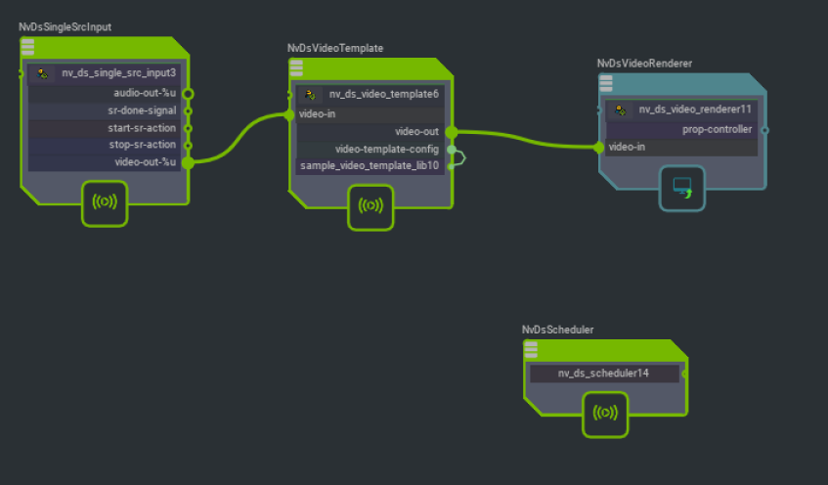Click the component icon beside nv_ds_video_renderer11
Screen dimensions: 828x485
click(x=620, y=110)
